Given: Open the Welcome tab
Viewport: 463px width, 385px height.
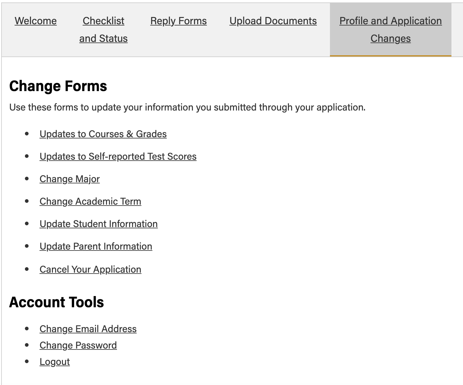Looking at the screenshot, I should tap(36, 21).
